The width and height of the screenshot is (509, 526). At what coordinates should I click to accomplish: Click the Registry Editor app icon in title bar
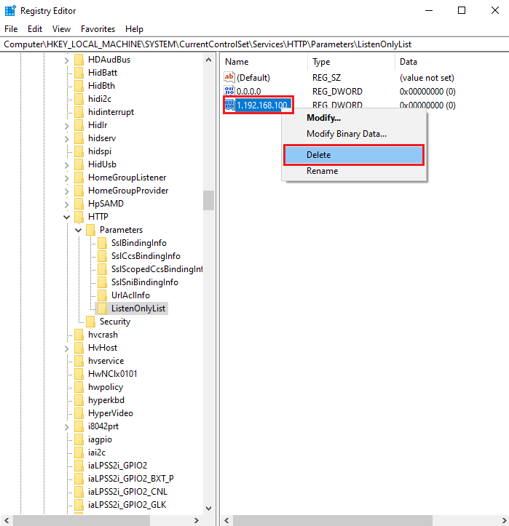[x=10, y=10]
